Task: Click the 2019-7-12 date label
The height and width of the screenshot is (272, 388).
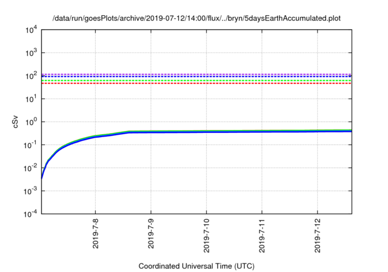Action: tap(318, 236)
